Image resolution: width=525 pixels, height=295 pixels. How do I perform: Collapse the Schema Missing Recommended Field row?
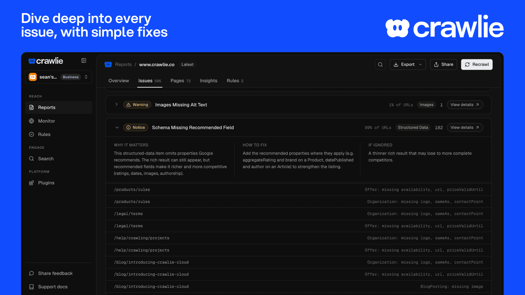tap(117, 128)
